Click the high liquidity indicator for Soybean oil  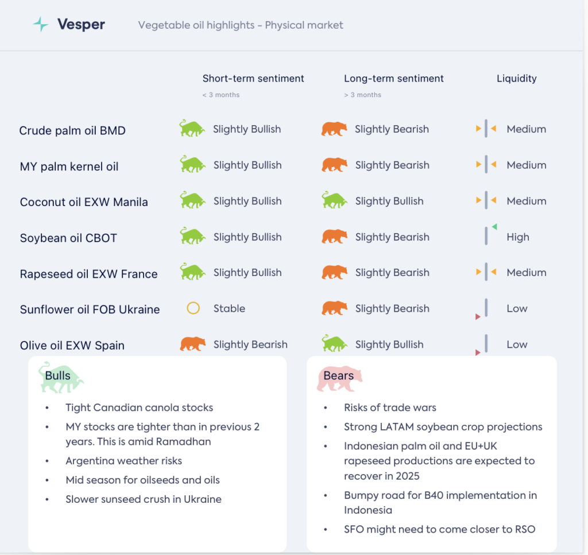487,235
